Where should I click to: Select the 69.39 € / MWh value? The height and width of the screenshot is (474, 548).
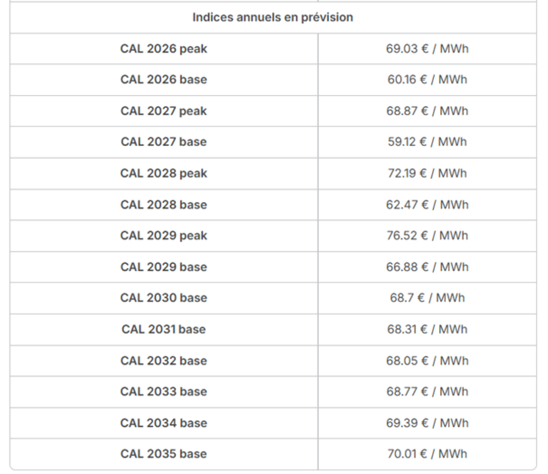[x=427, y=423]
